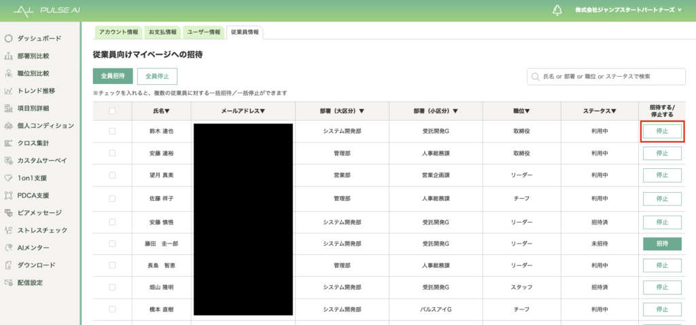Click the 全員招待 button
The image size is (696, 325).
click(113, 76)
